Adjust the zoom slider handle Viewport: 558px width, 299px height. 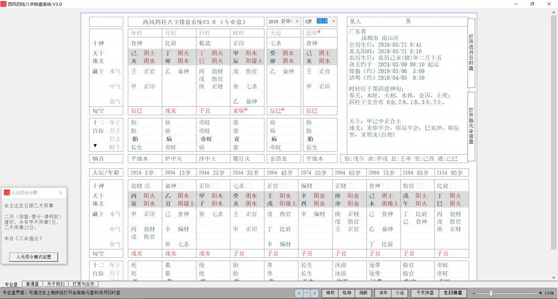point(491,293)
